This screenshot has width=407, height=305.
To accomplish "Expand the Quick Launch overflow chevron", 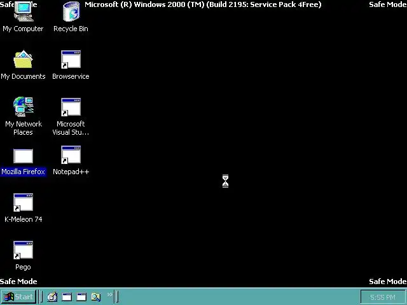I will pyautogui.click(x=110, y=294).
